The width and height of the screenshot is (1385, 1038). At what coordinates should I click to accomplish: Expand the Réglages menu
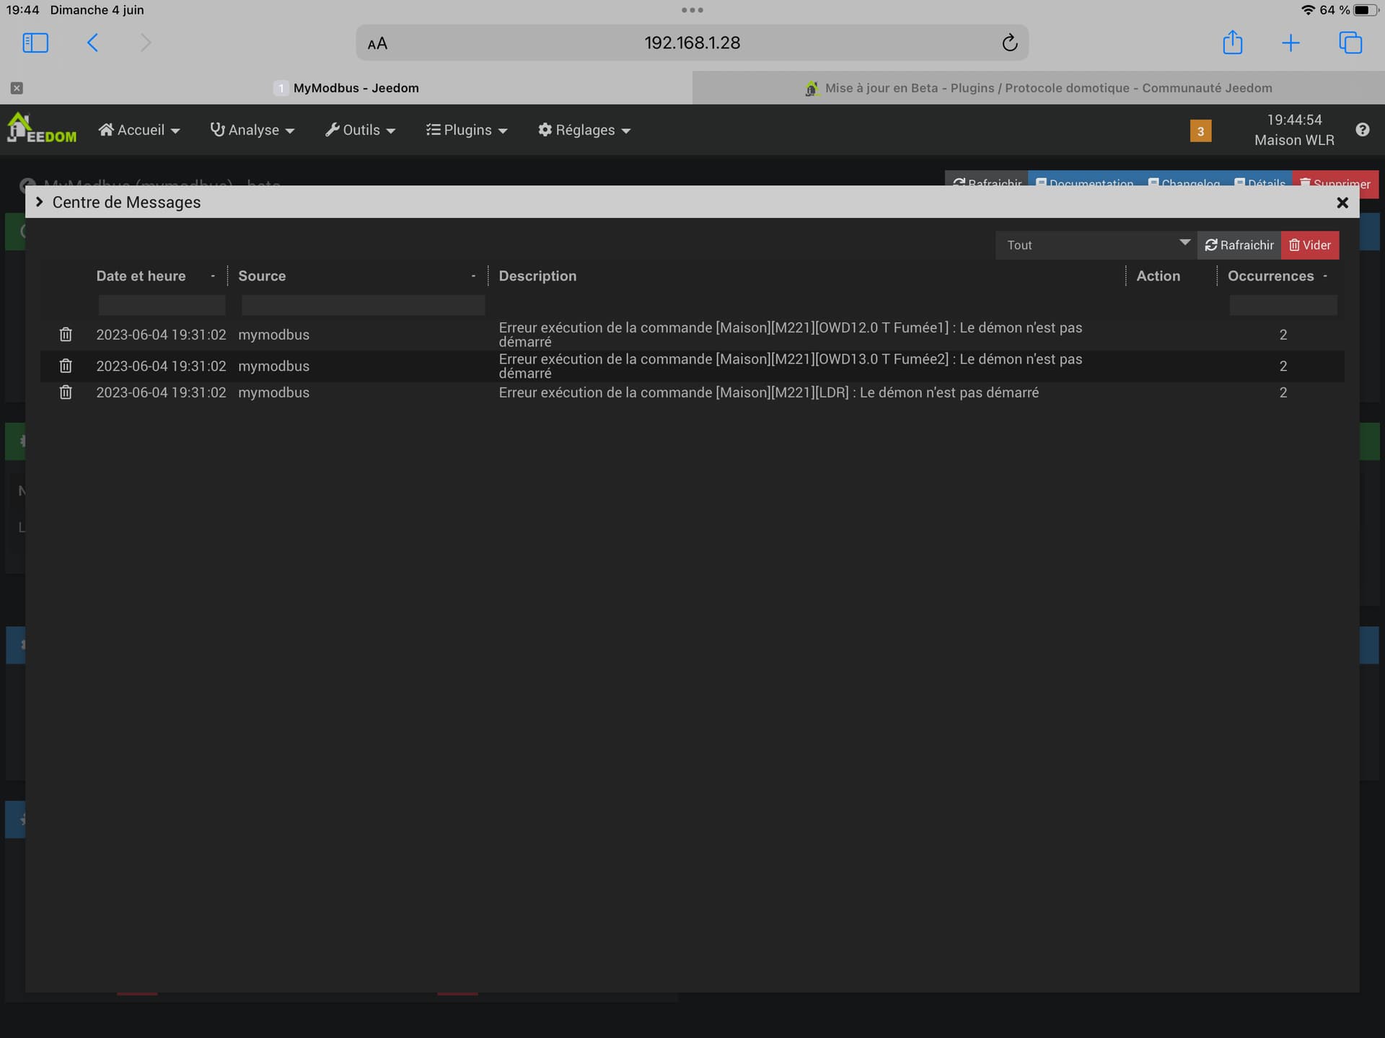(584, 130)
